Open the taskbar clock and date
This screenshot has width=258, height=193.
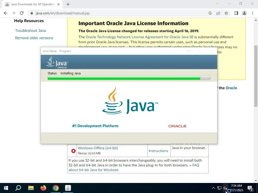click(237, 188)
